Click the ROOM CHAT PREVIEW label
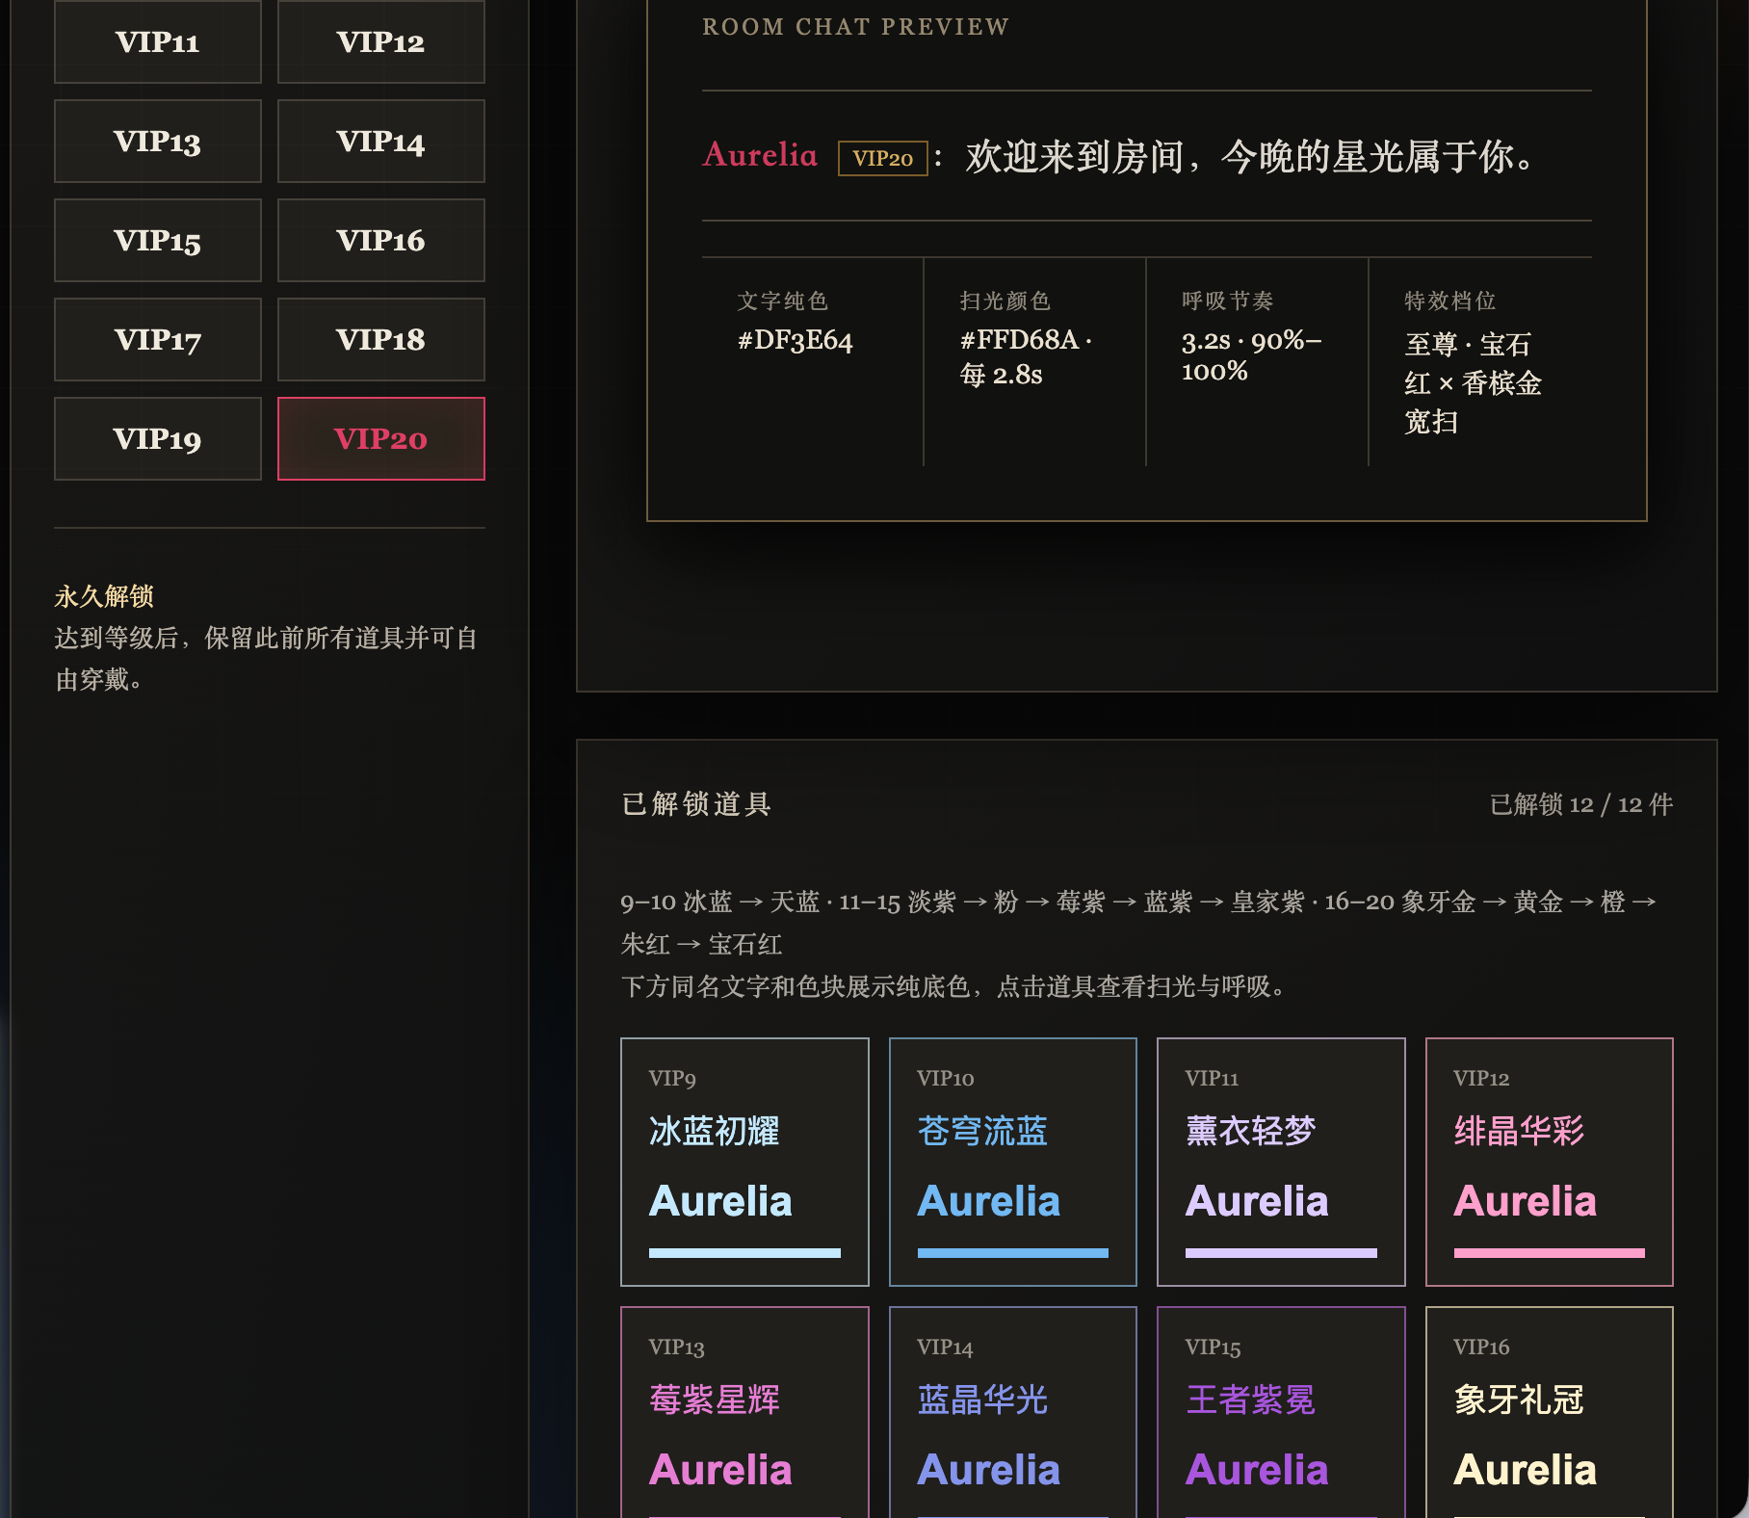This screenshot has width=1749, height=1518. (855, 27)
